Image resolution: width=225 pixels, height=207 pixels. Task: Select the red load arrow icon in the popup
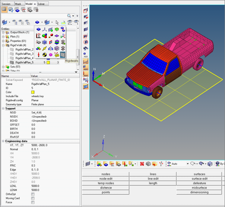[x=38, y=55]
